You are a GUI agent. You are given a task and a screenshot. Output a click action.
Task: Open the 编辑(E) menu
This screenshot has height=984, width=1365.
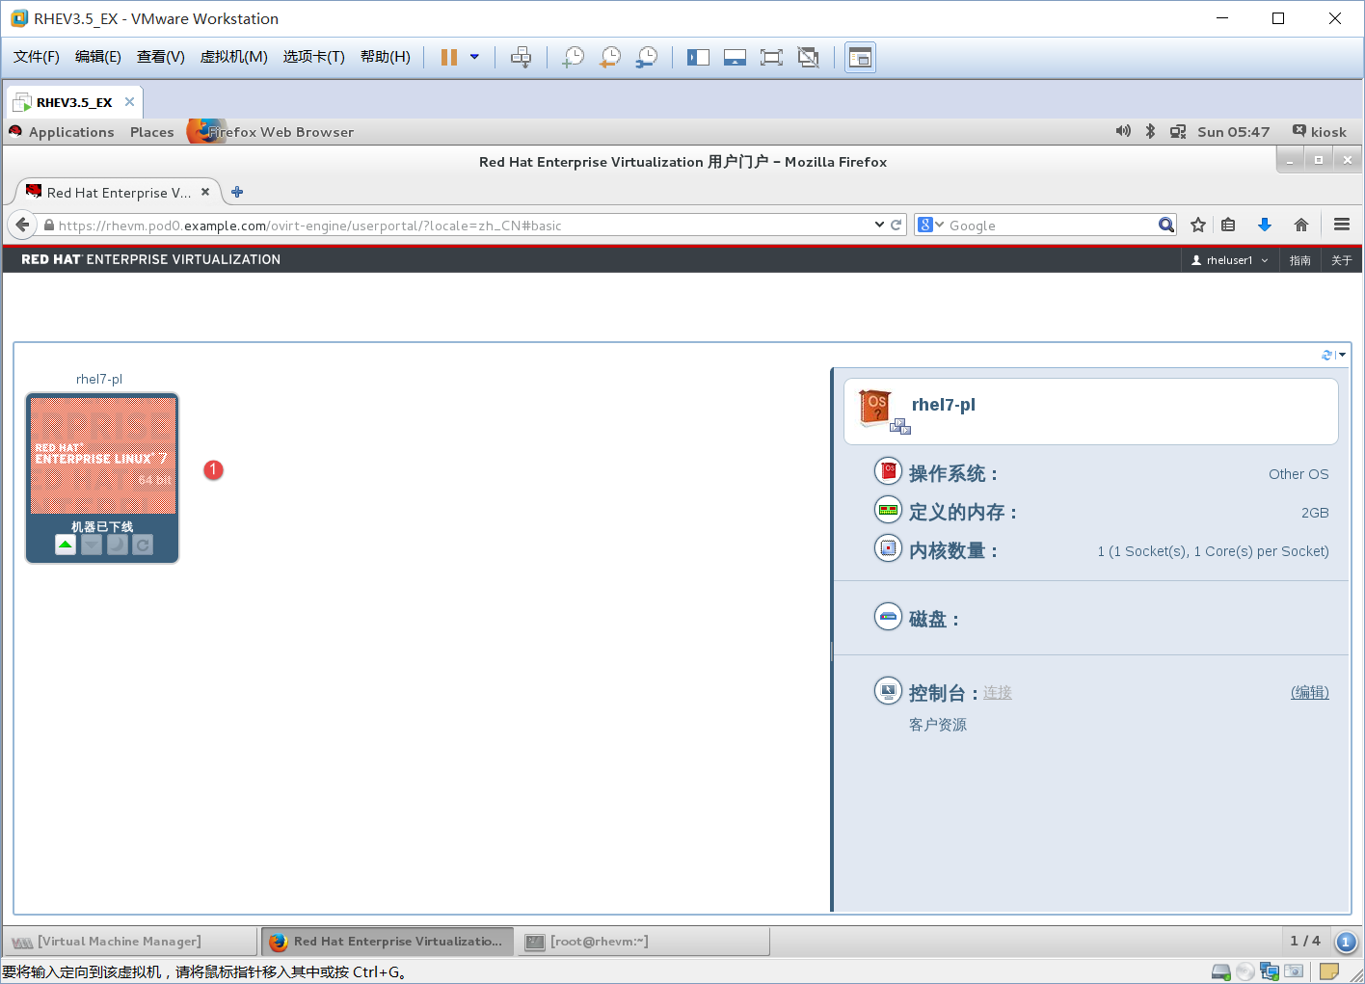[98, 57]
